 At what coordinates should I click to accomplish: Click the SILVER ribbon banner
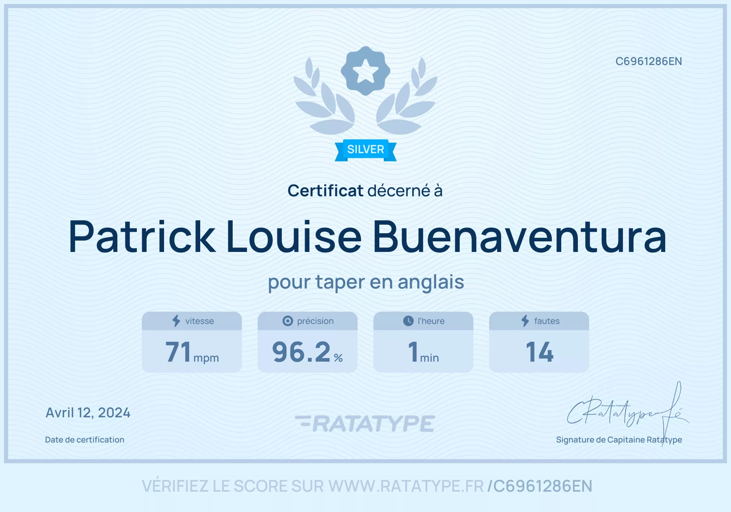365,150
